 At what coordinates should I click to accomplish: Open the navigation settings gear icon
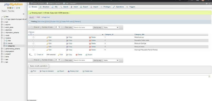point(17,8)
